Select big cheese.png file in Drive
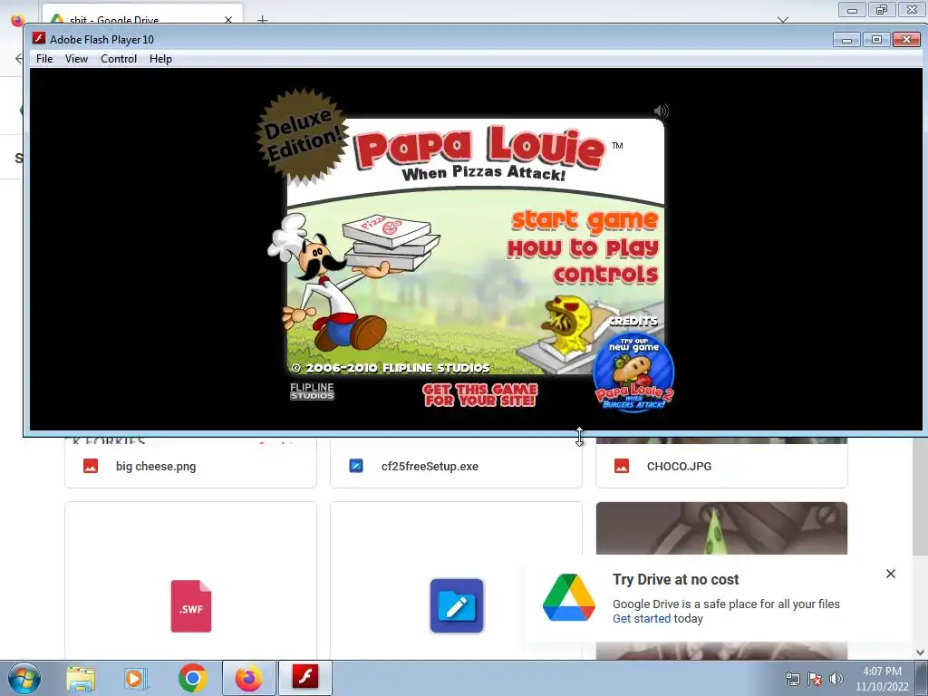This screenshot has width=928, height=696. 190,467
